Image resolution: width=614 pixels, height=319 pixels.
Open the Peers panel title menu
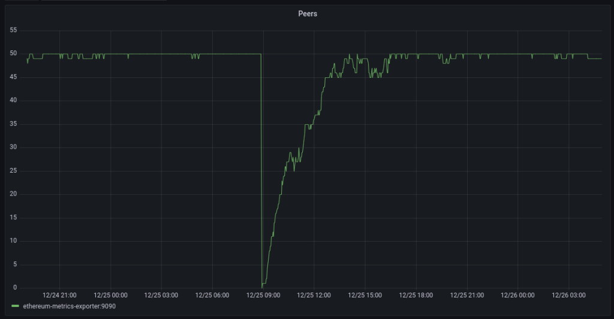click(308, 14)
